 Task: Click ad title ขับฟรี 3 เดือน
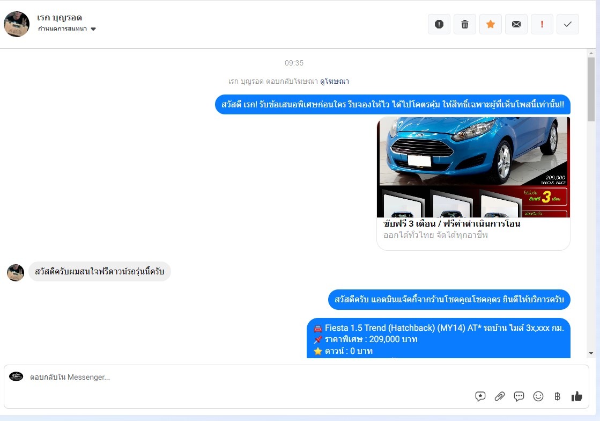coord(451,223)
